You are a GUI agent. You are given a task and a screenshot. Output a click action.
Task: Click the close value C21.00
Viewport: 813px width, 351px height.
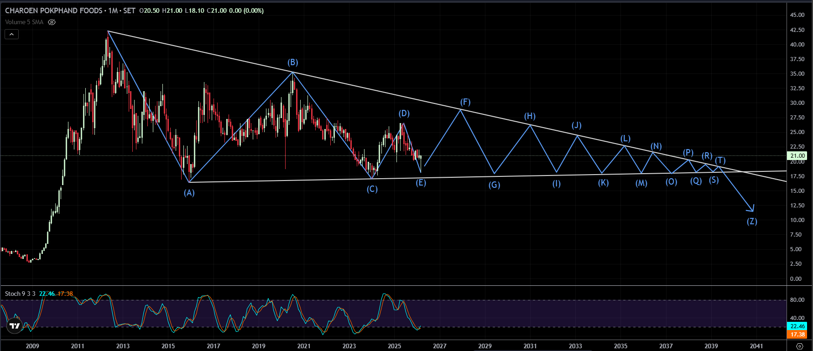217,10
